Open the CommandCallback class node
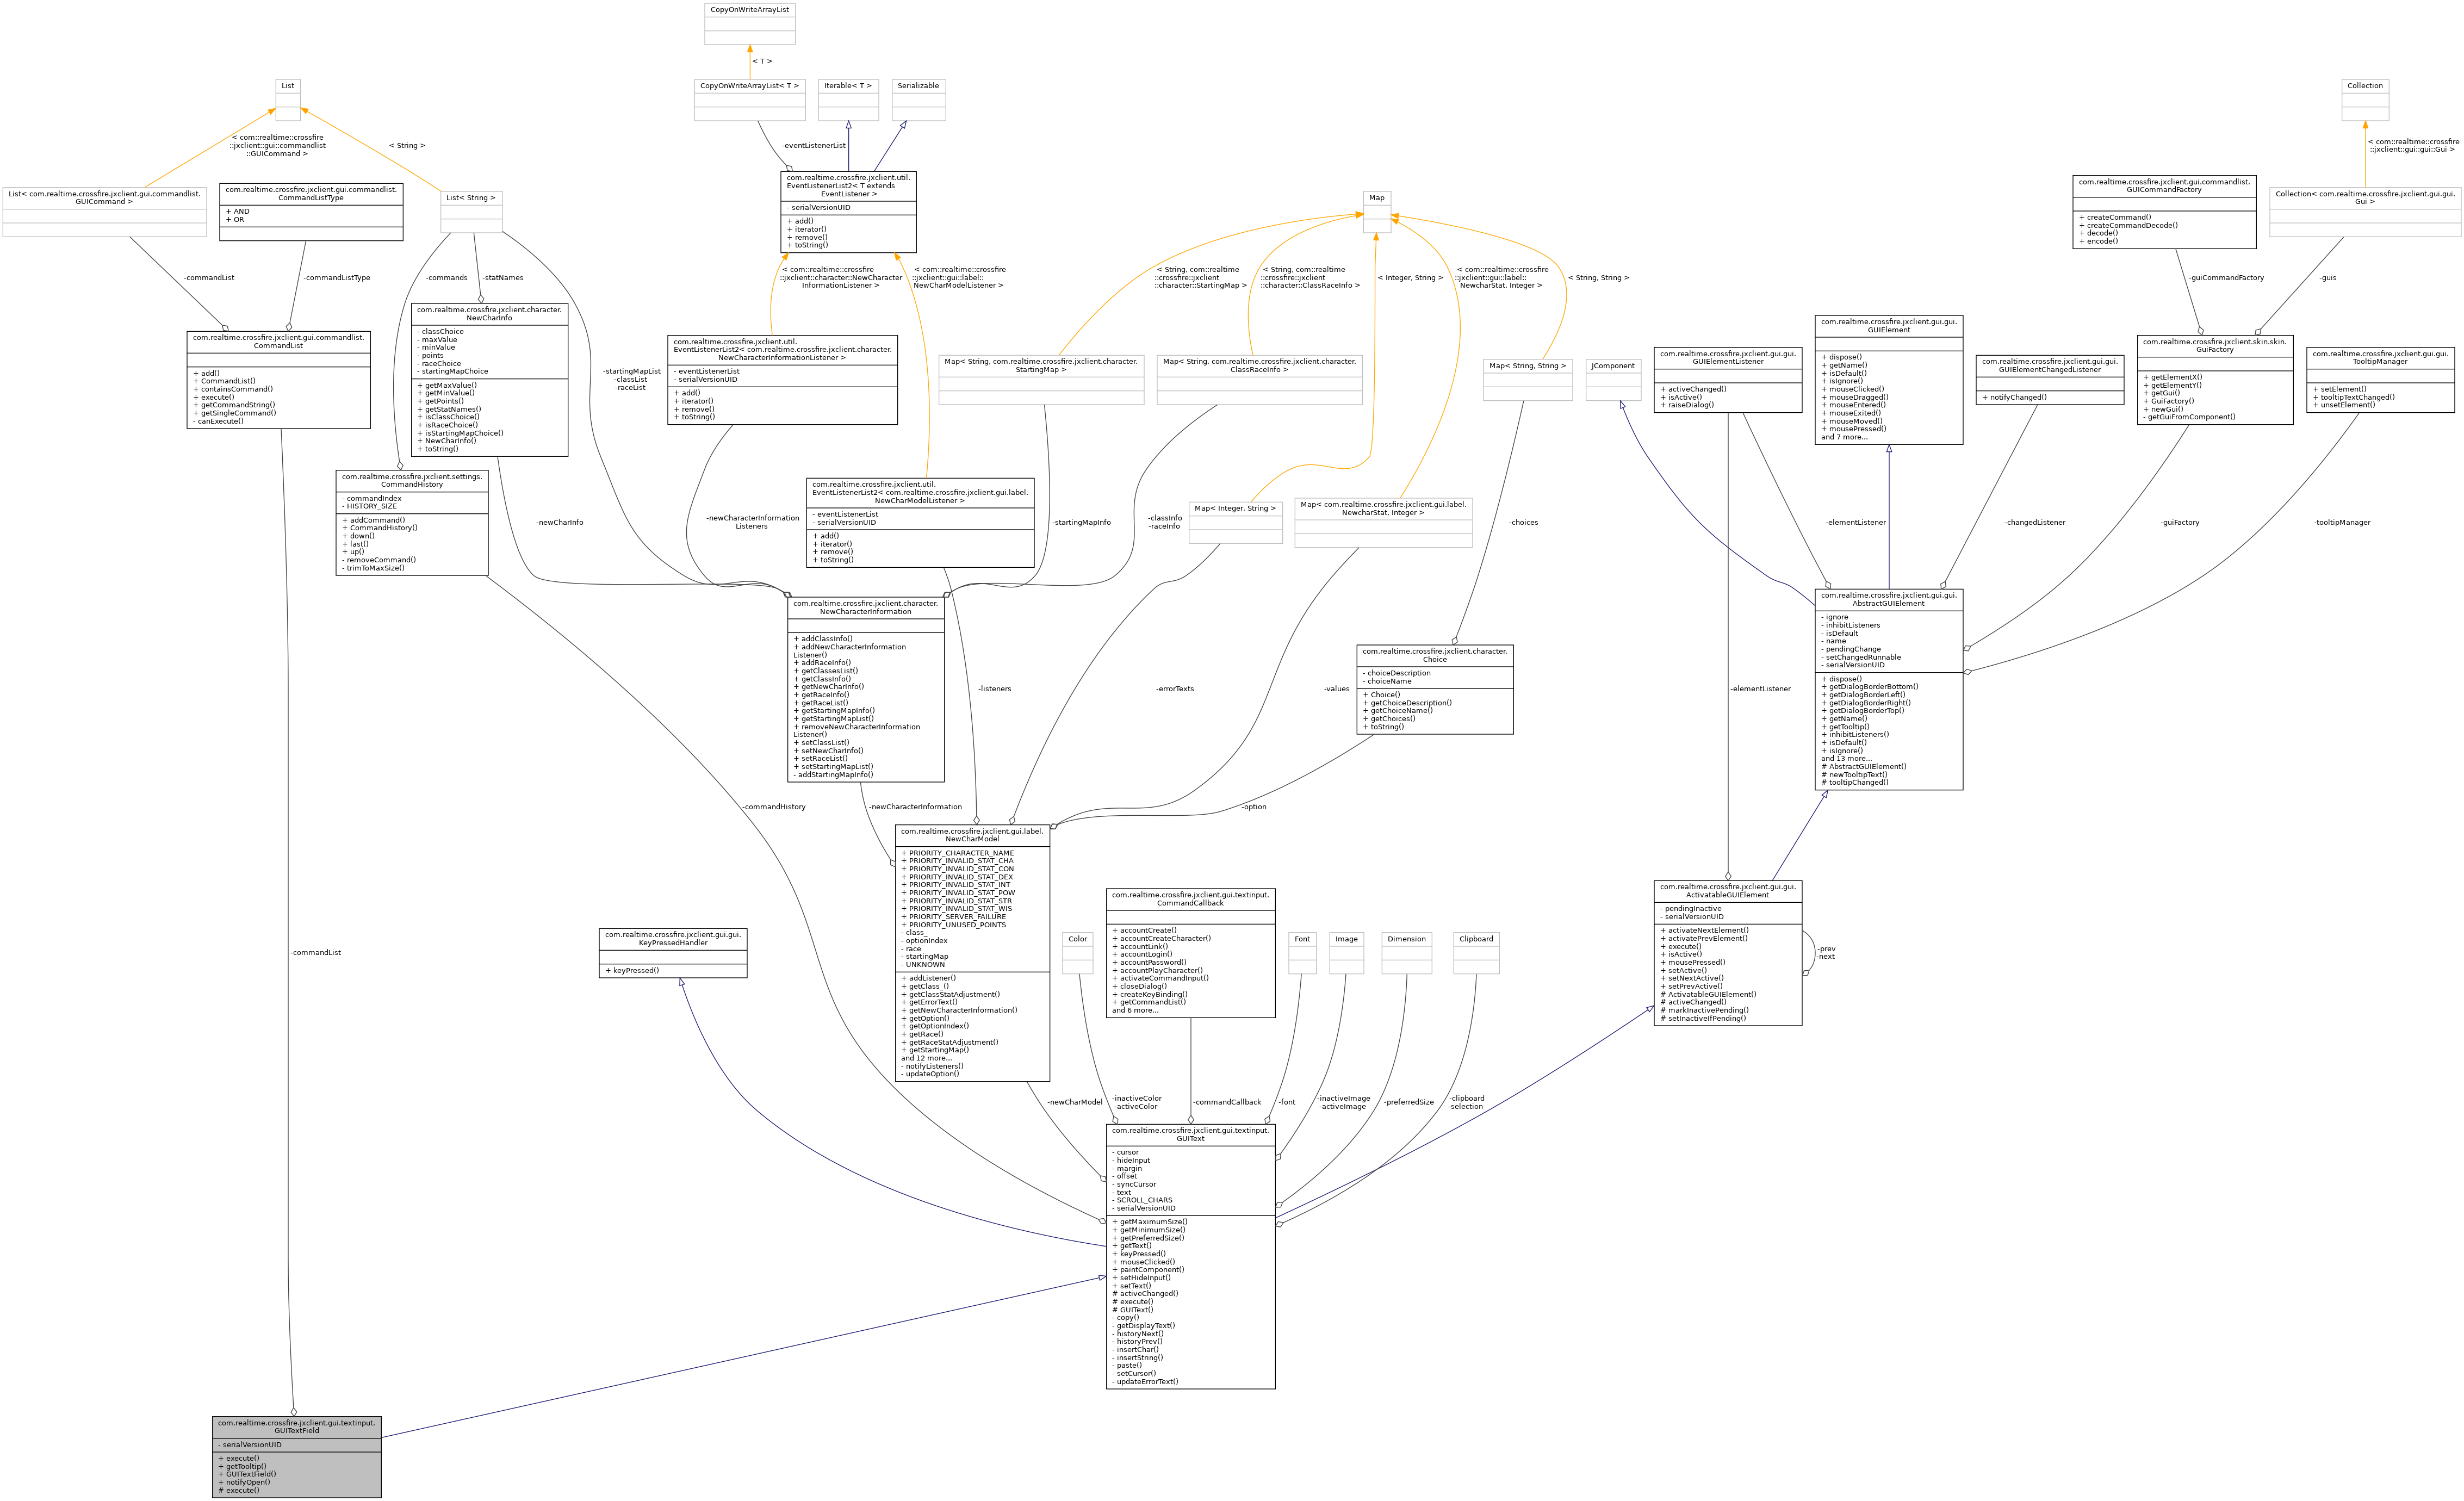This screenshot has width=2464, height=1501. tap(1190, 953)
